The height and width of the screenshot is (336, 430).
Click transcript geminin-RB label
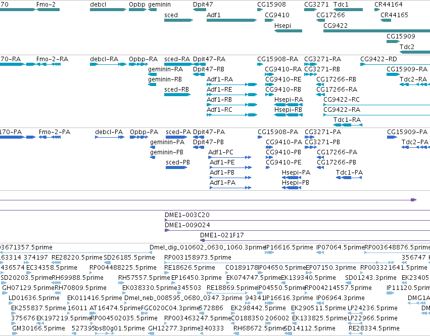pyautogui.click(x=165, y=79)
